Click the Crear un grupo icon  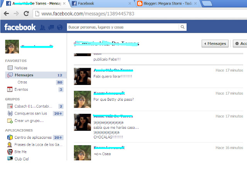10,121
